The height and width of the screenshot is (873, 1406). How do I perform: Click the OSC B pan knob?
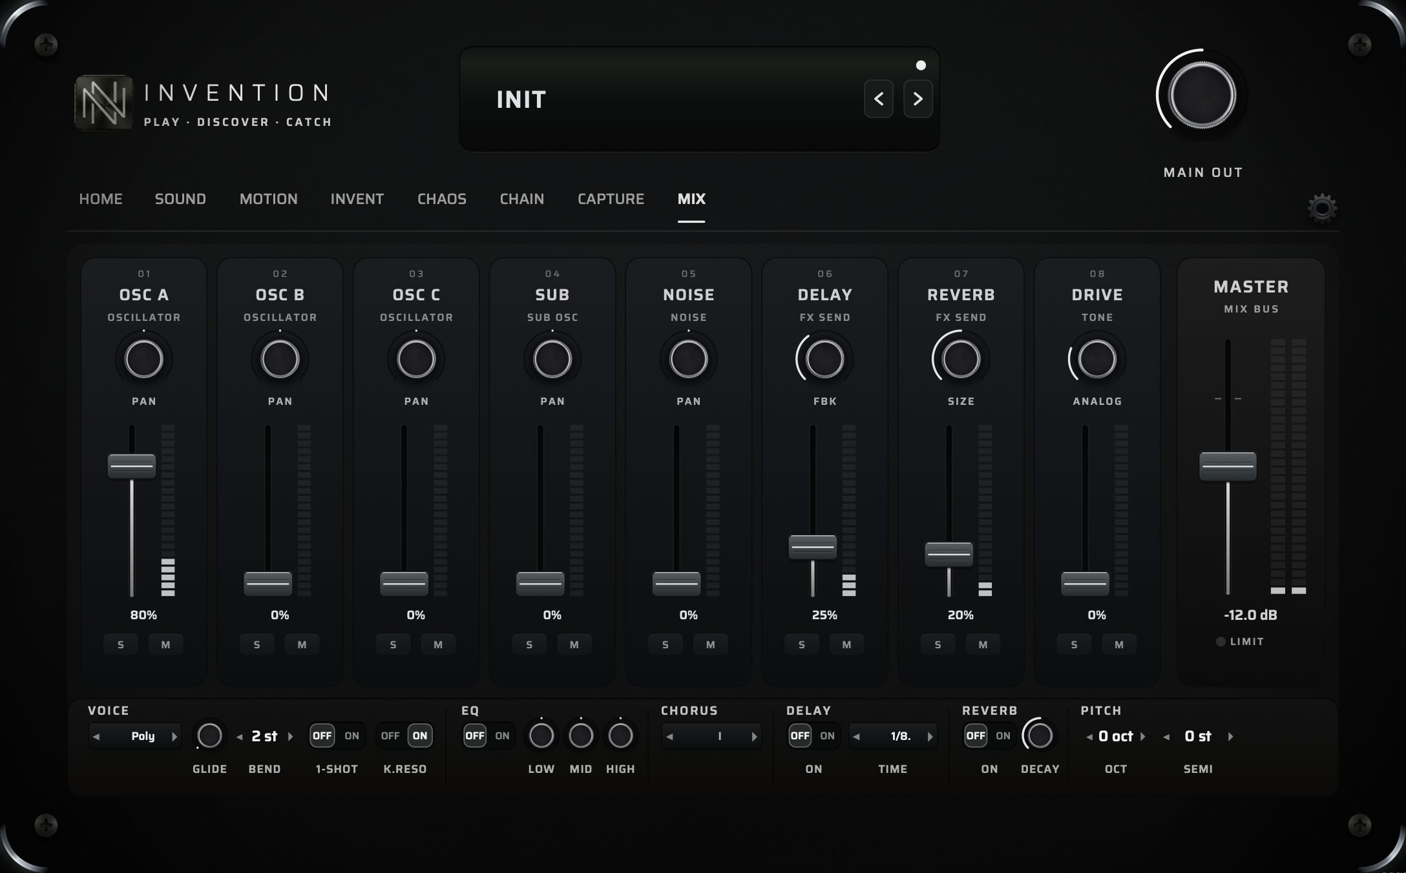[280, 359]
